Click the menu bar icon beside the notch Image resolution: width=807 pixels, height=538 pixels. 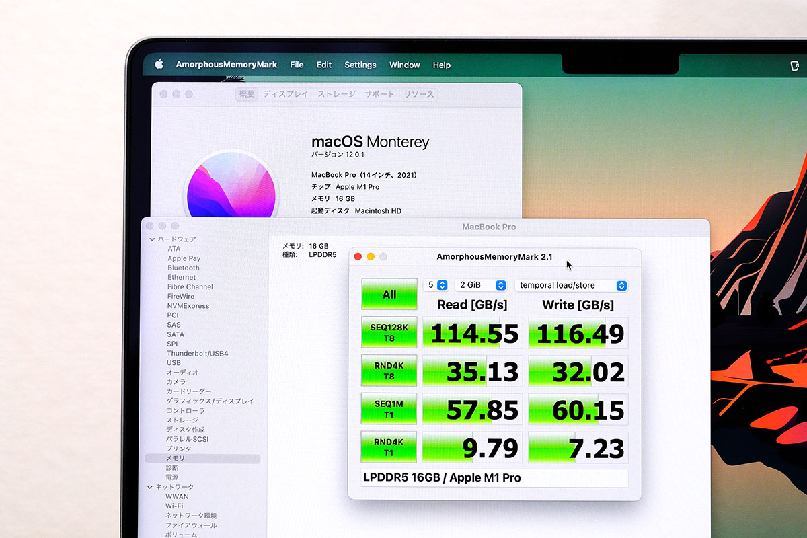[795, 65]
